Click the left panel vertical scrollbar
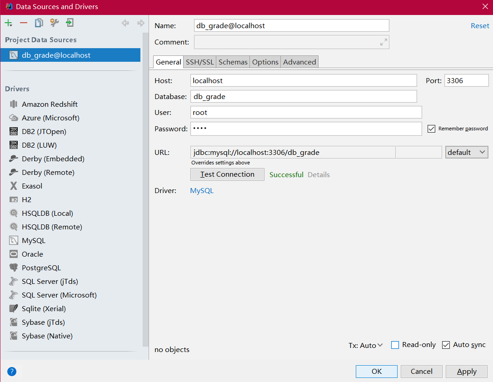The width and height of the screenshot is (493, 382). [x=145, y=189]
